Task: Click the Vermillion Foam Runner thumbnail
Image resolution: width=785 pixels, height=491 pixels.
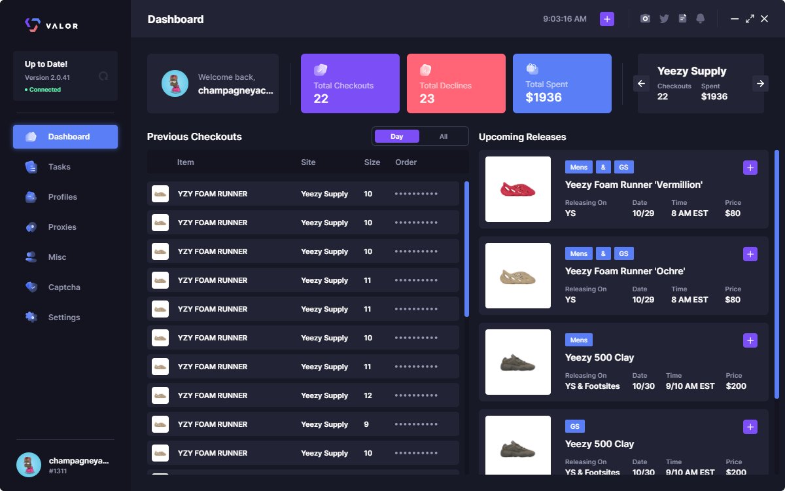Action: pos(518,189)
